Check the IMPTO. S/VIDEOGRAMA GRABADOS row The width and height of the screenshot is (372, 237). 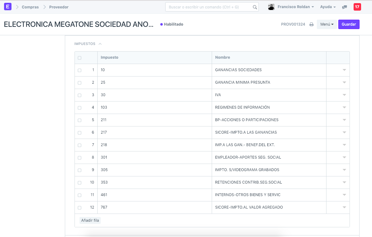click(x=80, y=170)
